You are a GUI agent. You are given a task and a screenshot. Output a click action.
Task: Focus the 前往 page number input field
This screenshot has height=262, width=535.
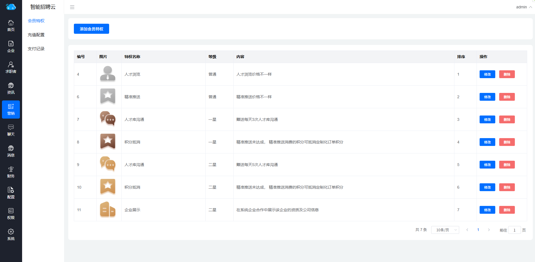tap(514, 230)
